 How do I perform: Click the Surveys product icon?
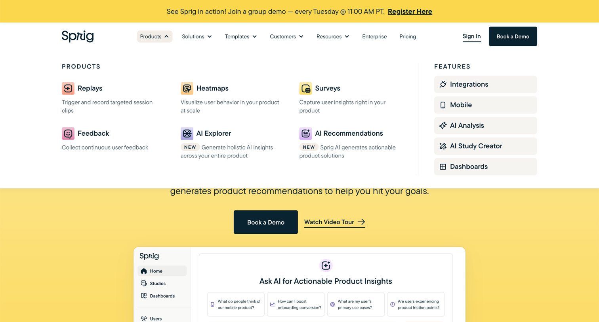point(305,88)
